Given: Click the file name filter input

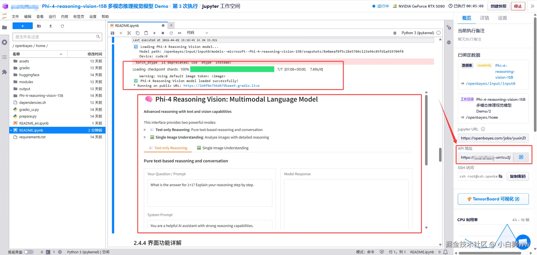Looking at the screenshot, I should tap(57, 37).
